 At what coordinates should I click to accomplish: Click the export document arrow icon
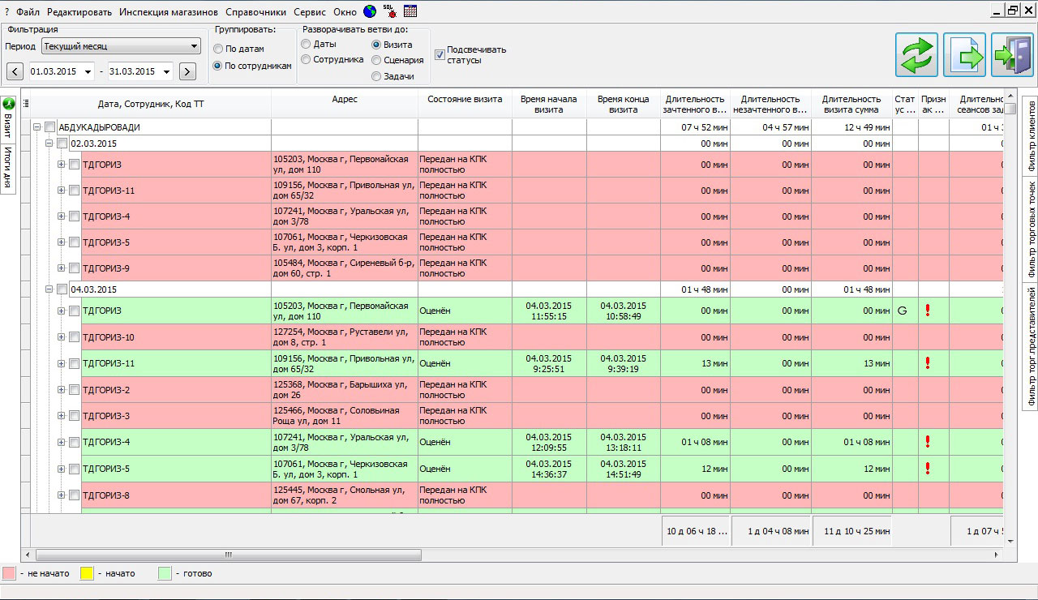point(964,54)
